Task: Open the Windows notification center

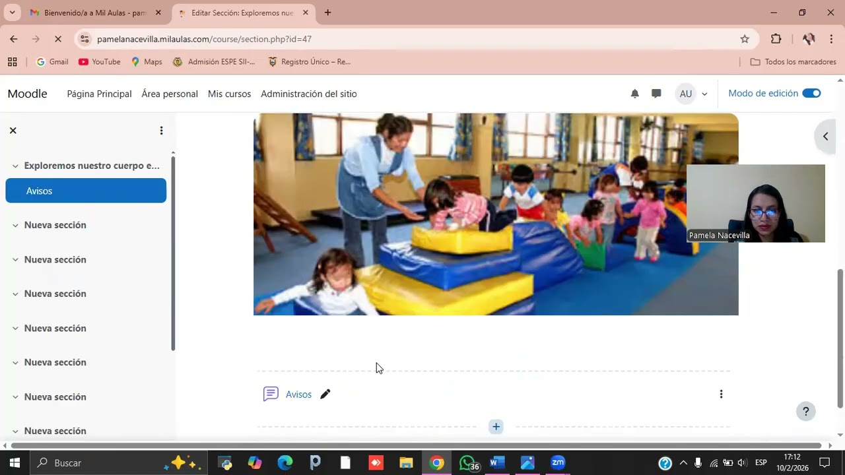Action: point(825,462)
